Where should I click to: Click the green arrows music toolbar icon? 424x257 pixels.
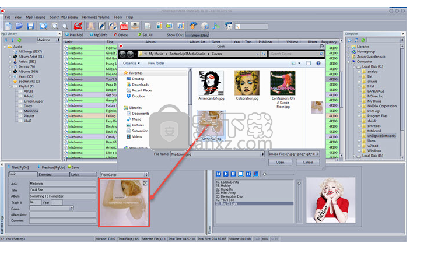pos(170,26)
